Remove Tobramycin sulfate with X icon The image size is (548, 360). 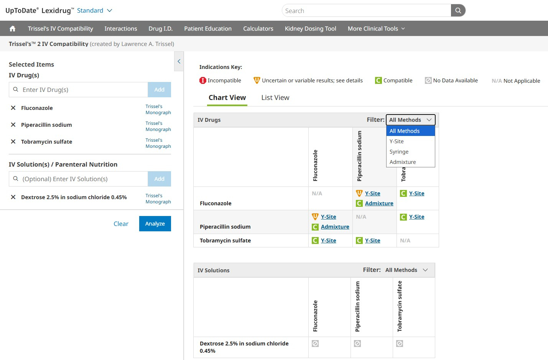tap(13, 142)
